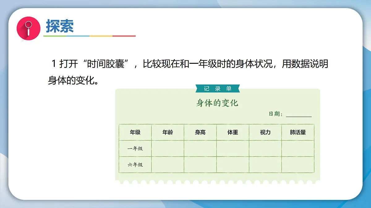Click the empty 视力 cell for 一年级
Image resolution: width=371 pixels, height=208 pixels.
(x=265, y=149)
